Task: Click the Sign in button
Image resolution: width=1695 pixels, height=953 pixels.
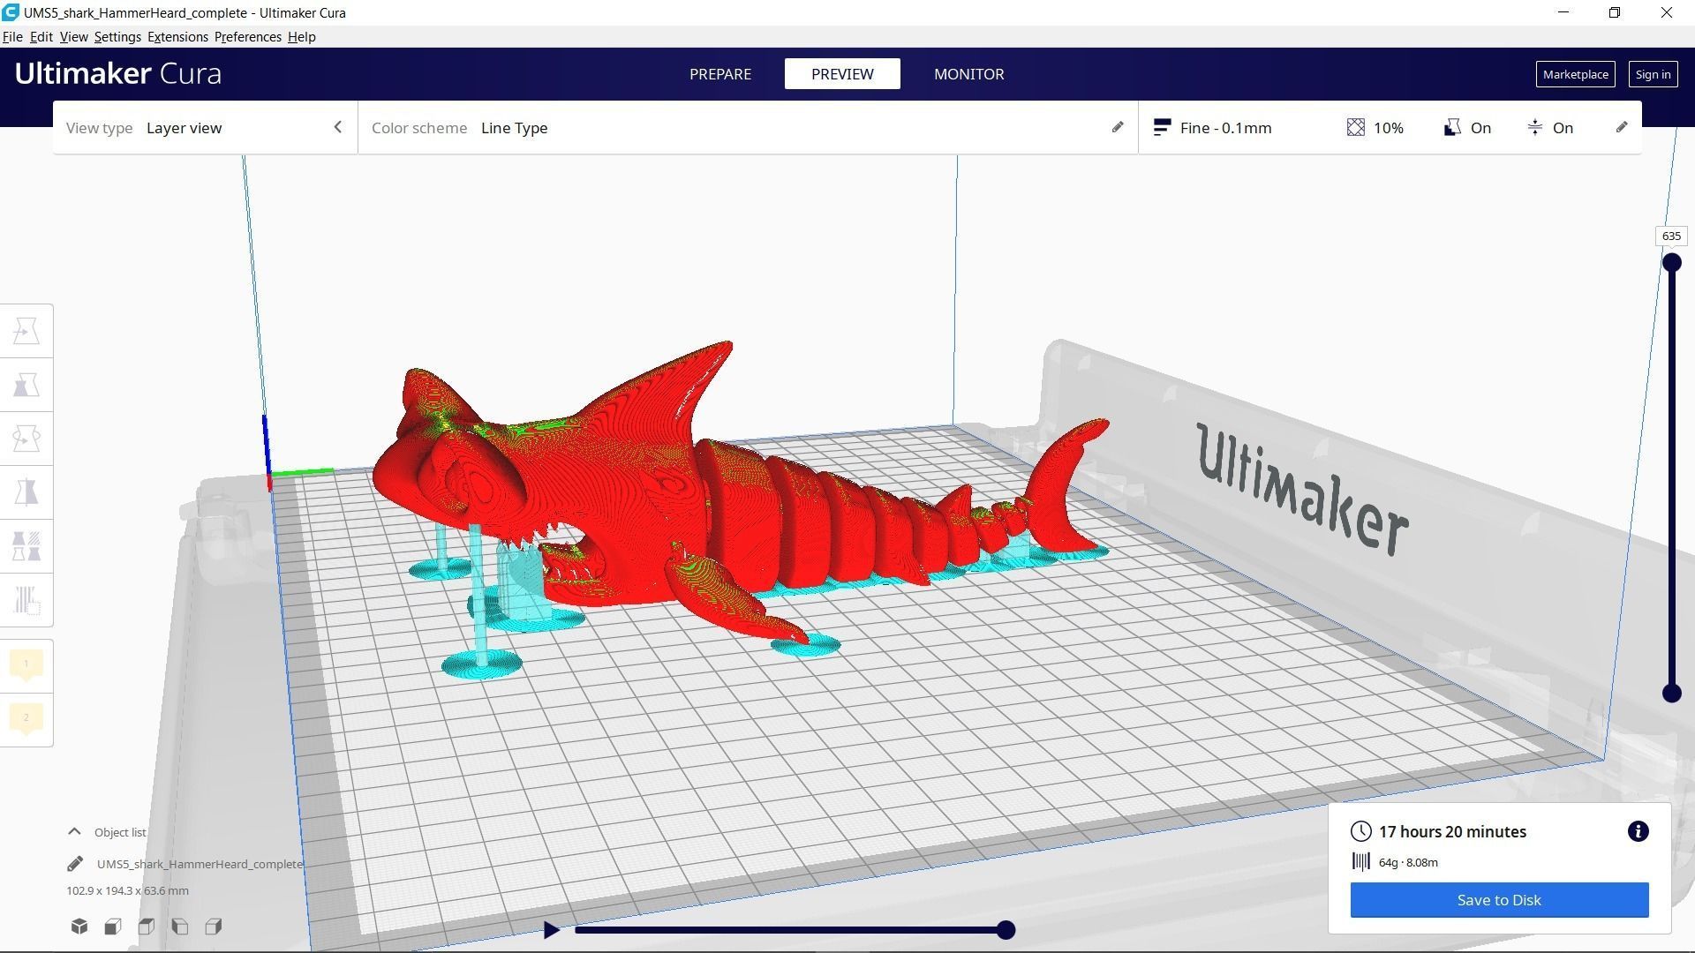Action: (1653, 74)
